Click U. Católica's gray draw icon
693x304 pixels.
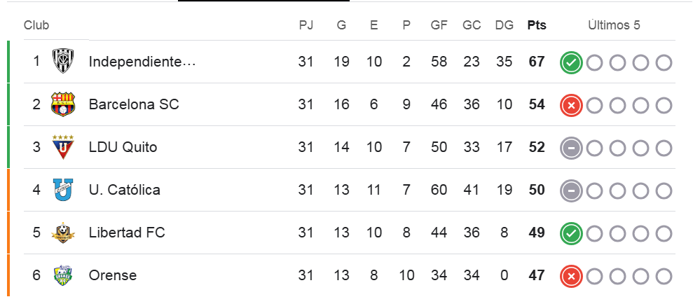(x=571, y=191)
